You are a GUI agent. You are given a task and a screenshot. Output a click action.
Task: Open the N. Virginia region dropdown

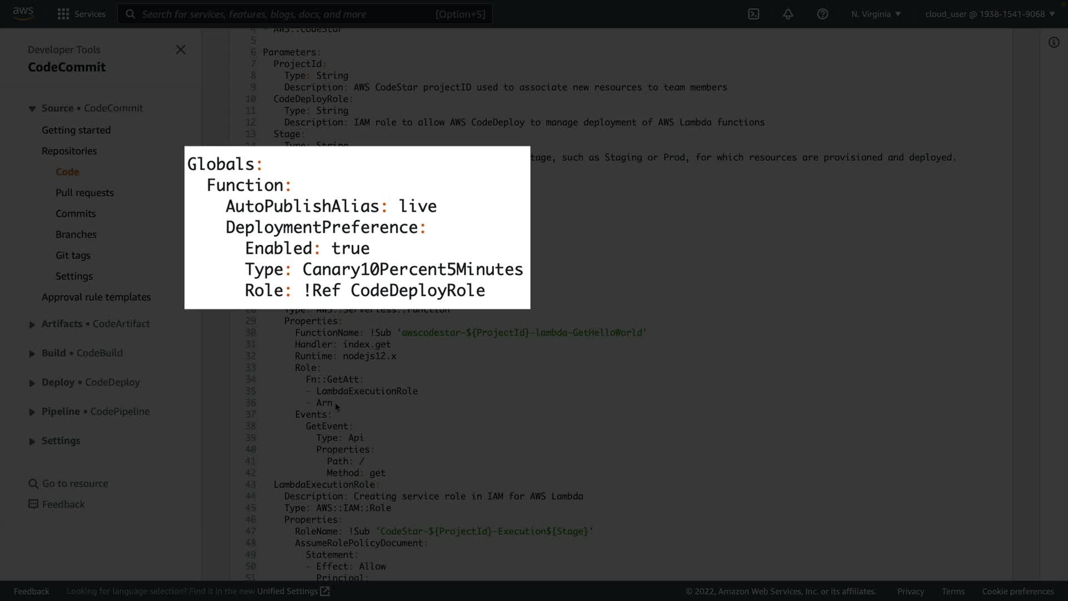pyautogui.click(x=876, y=14)
